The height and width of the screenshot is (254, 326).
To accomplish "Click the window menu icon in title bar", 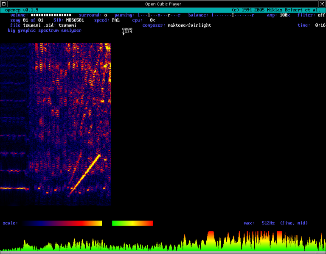I will [x=4, y=4].
